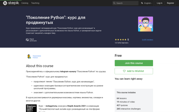This screenshot has height=112, width=179.
Task: Click the Register button
Action: 170,3
